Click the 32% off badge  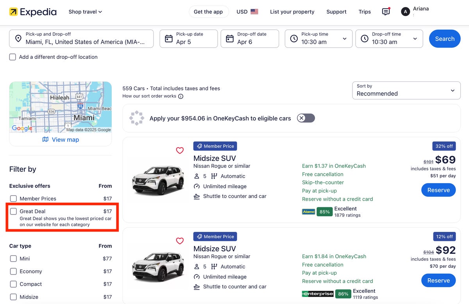pos(444,146)
